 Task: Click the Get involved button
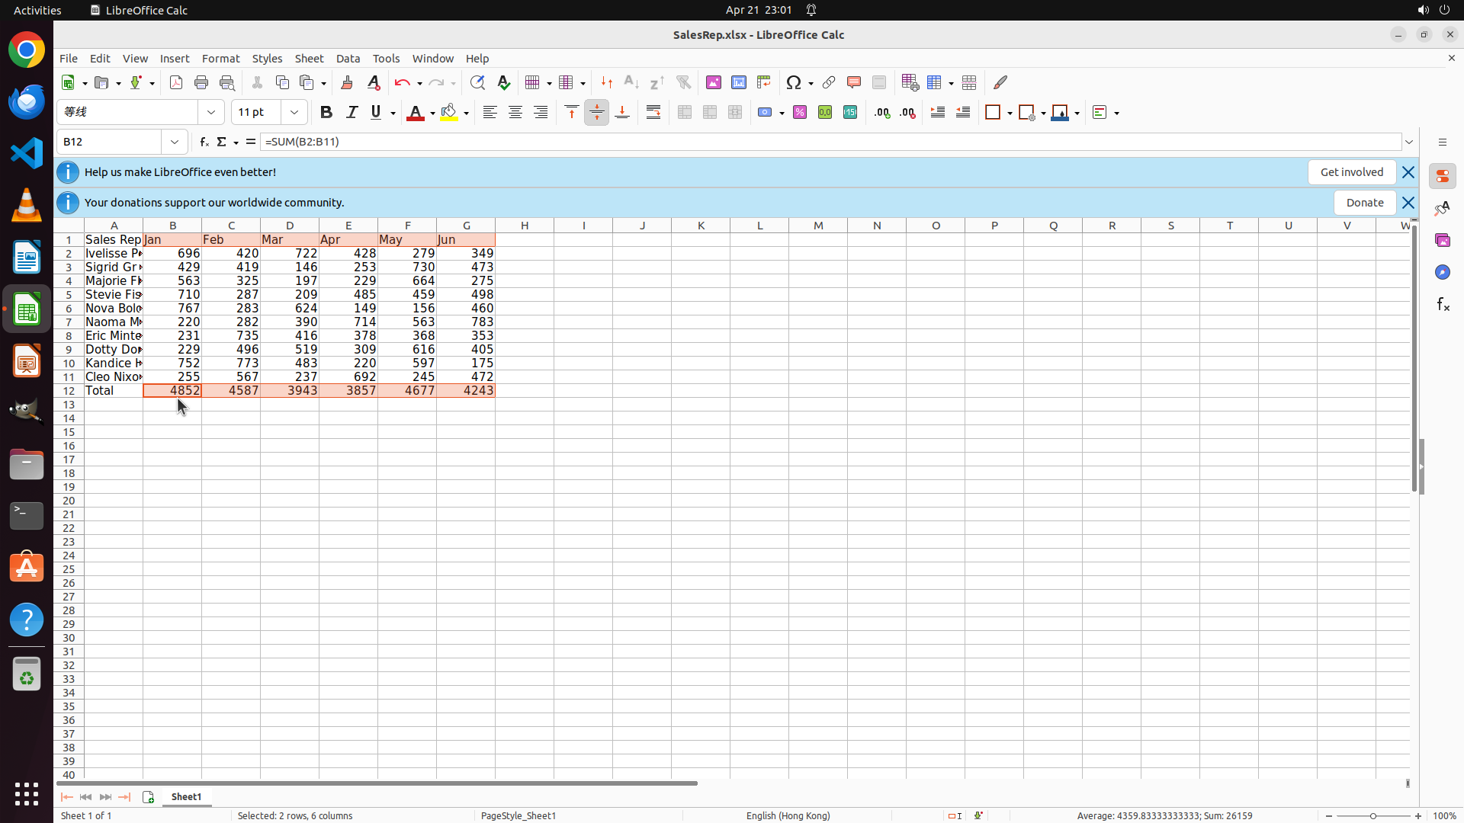(1351, 172)
